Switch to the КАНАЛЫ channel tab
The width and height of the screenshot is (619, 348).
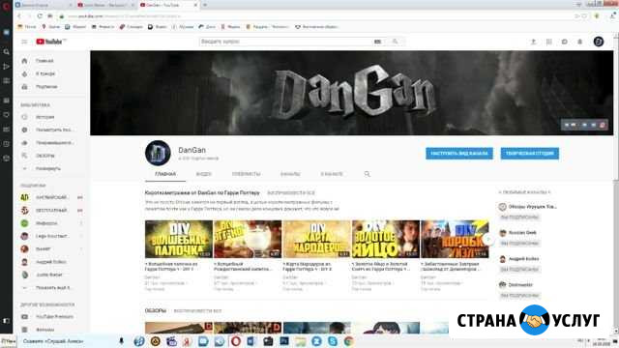(x=290, y=174)
